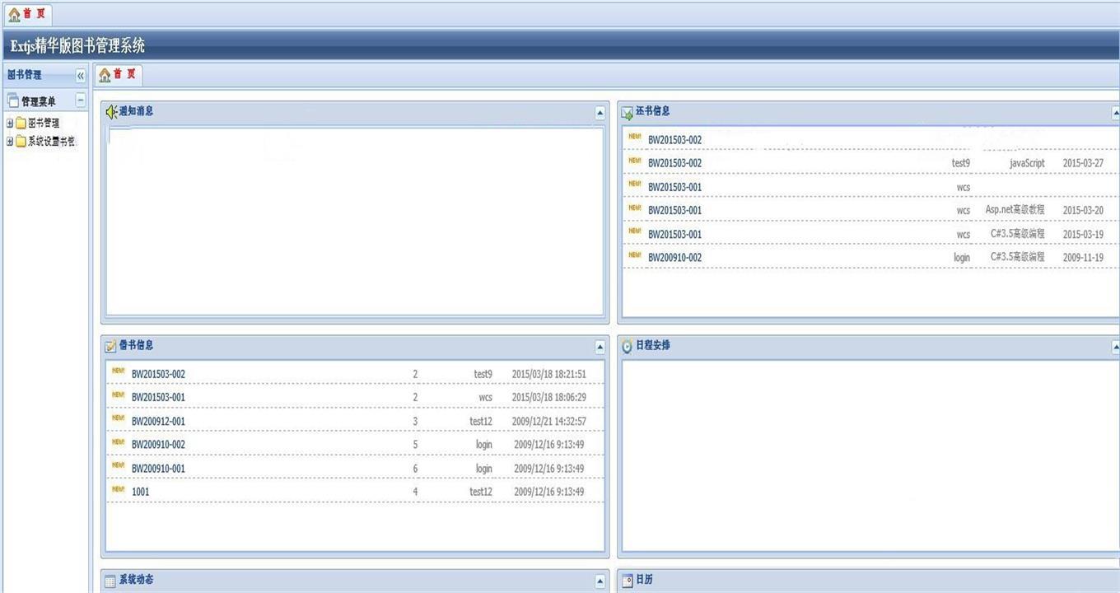Screen dimensions: 1120x593
Task: Click the 还书信息 panel icon
Action: 627,112
